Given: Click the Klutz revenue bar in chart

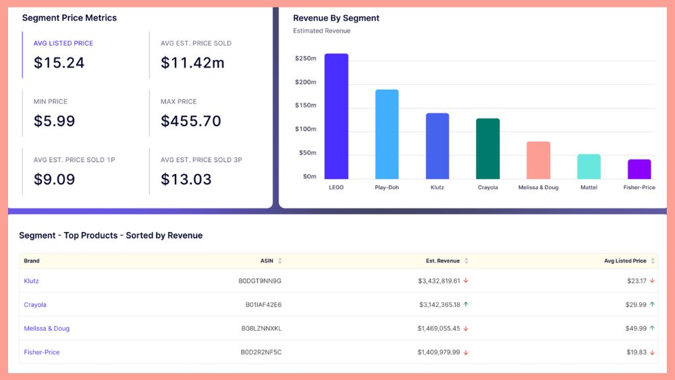Looking at the screenshot, I should (x=437, y=146).
